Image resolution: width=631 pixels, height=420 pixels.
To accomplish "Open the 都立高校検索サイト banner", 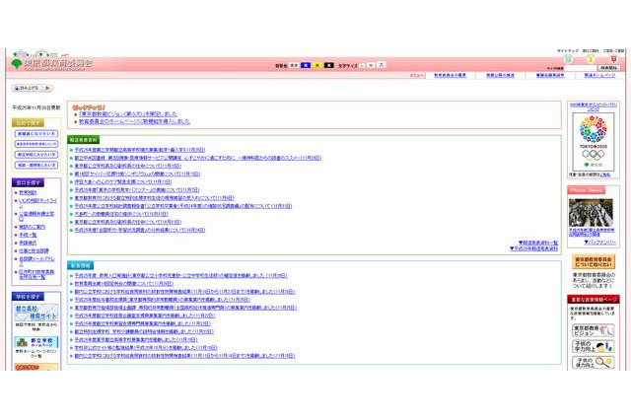I will pos(35,315).
